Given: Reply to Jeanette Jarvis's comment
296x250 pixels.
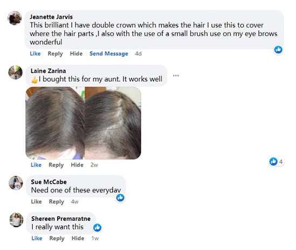Looking at the screenshot, I should pyautogui.click(x=55, y=53).
